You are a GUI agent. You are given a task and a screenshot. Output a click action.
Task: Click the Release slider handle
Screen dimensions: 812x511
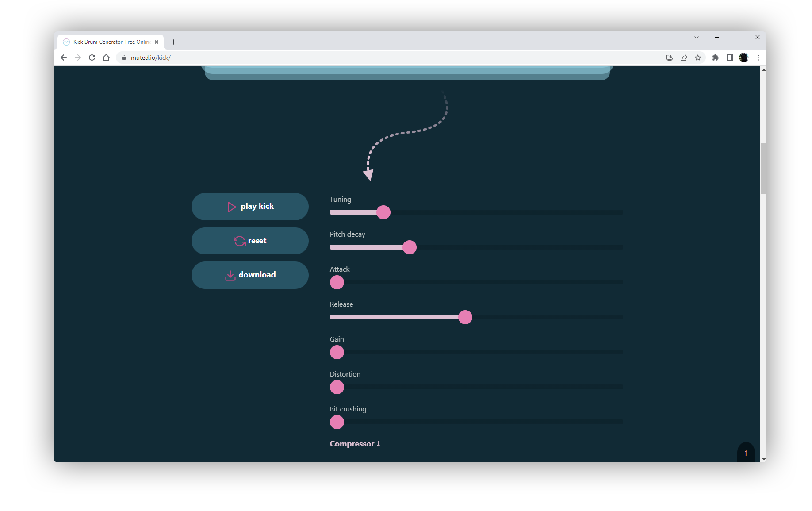(465, 317)
